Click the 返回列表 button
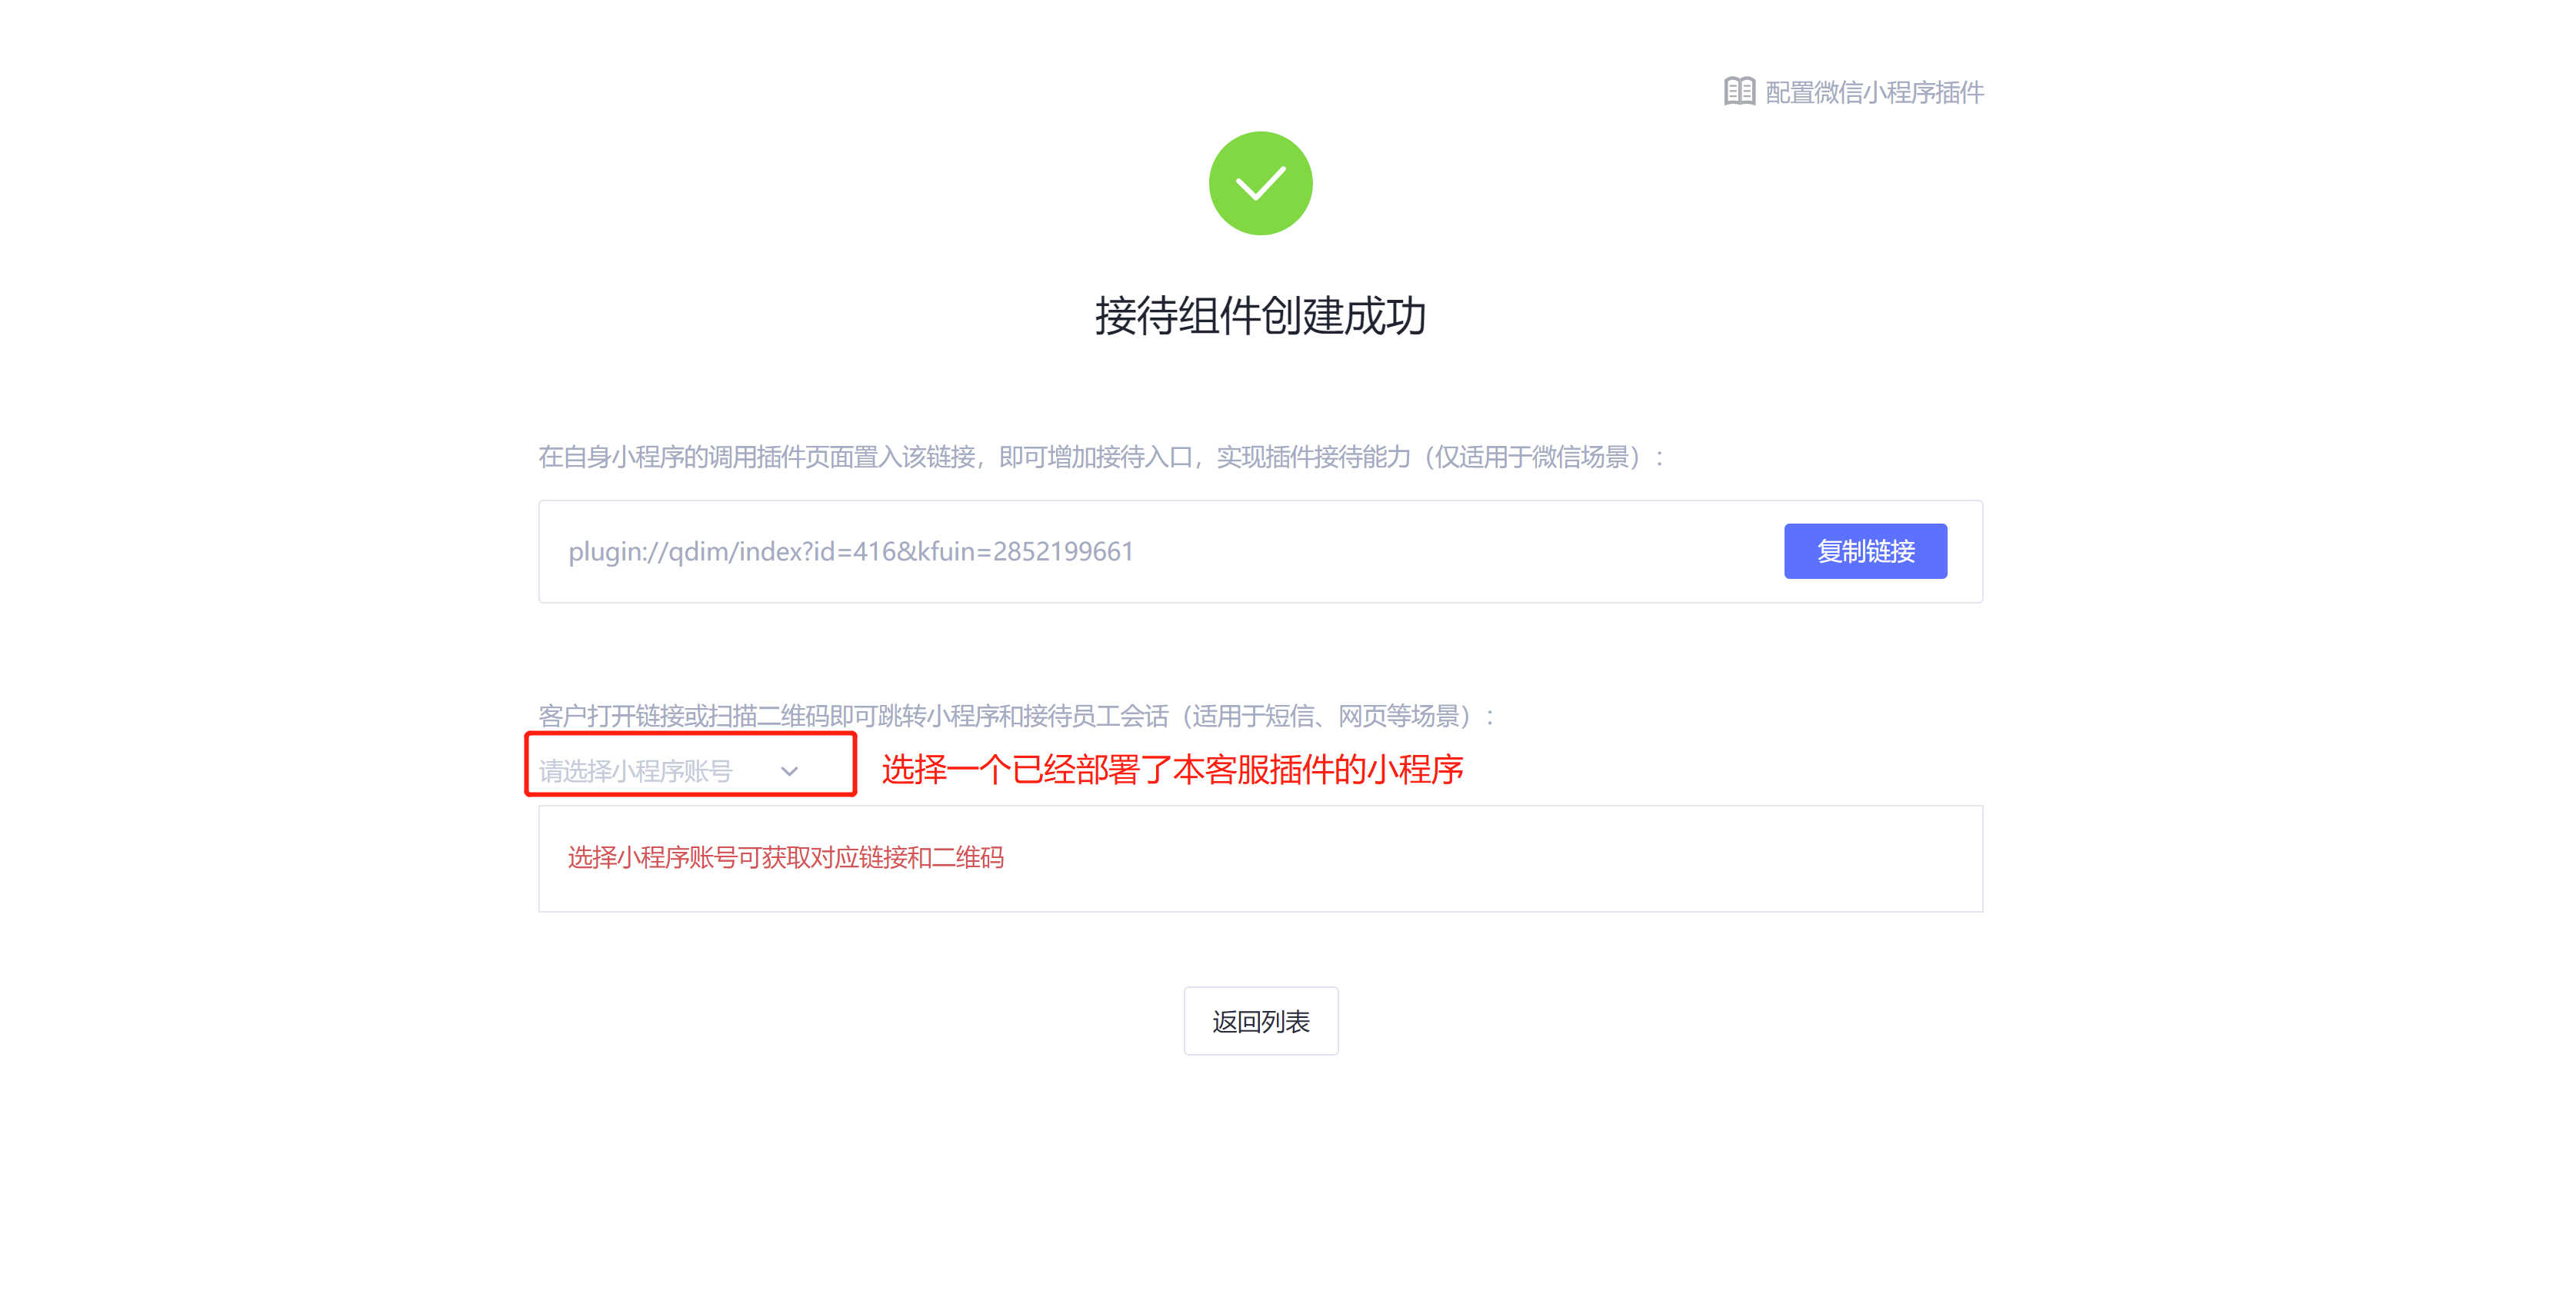The width and height of the screenshot is (2576, 1297). (1260, 1021)
